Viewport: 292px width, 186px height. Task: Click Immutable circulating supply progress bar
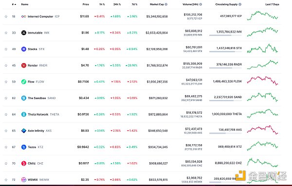tap(225, 35)
